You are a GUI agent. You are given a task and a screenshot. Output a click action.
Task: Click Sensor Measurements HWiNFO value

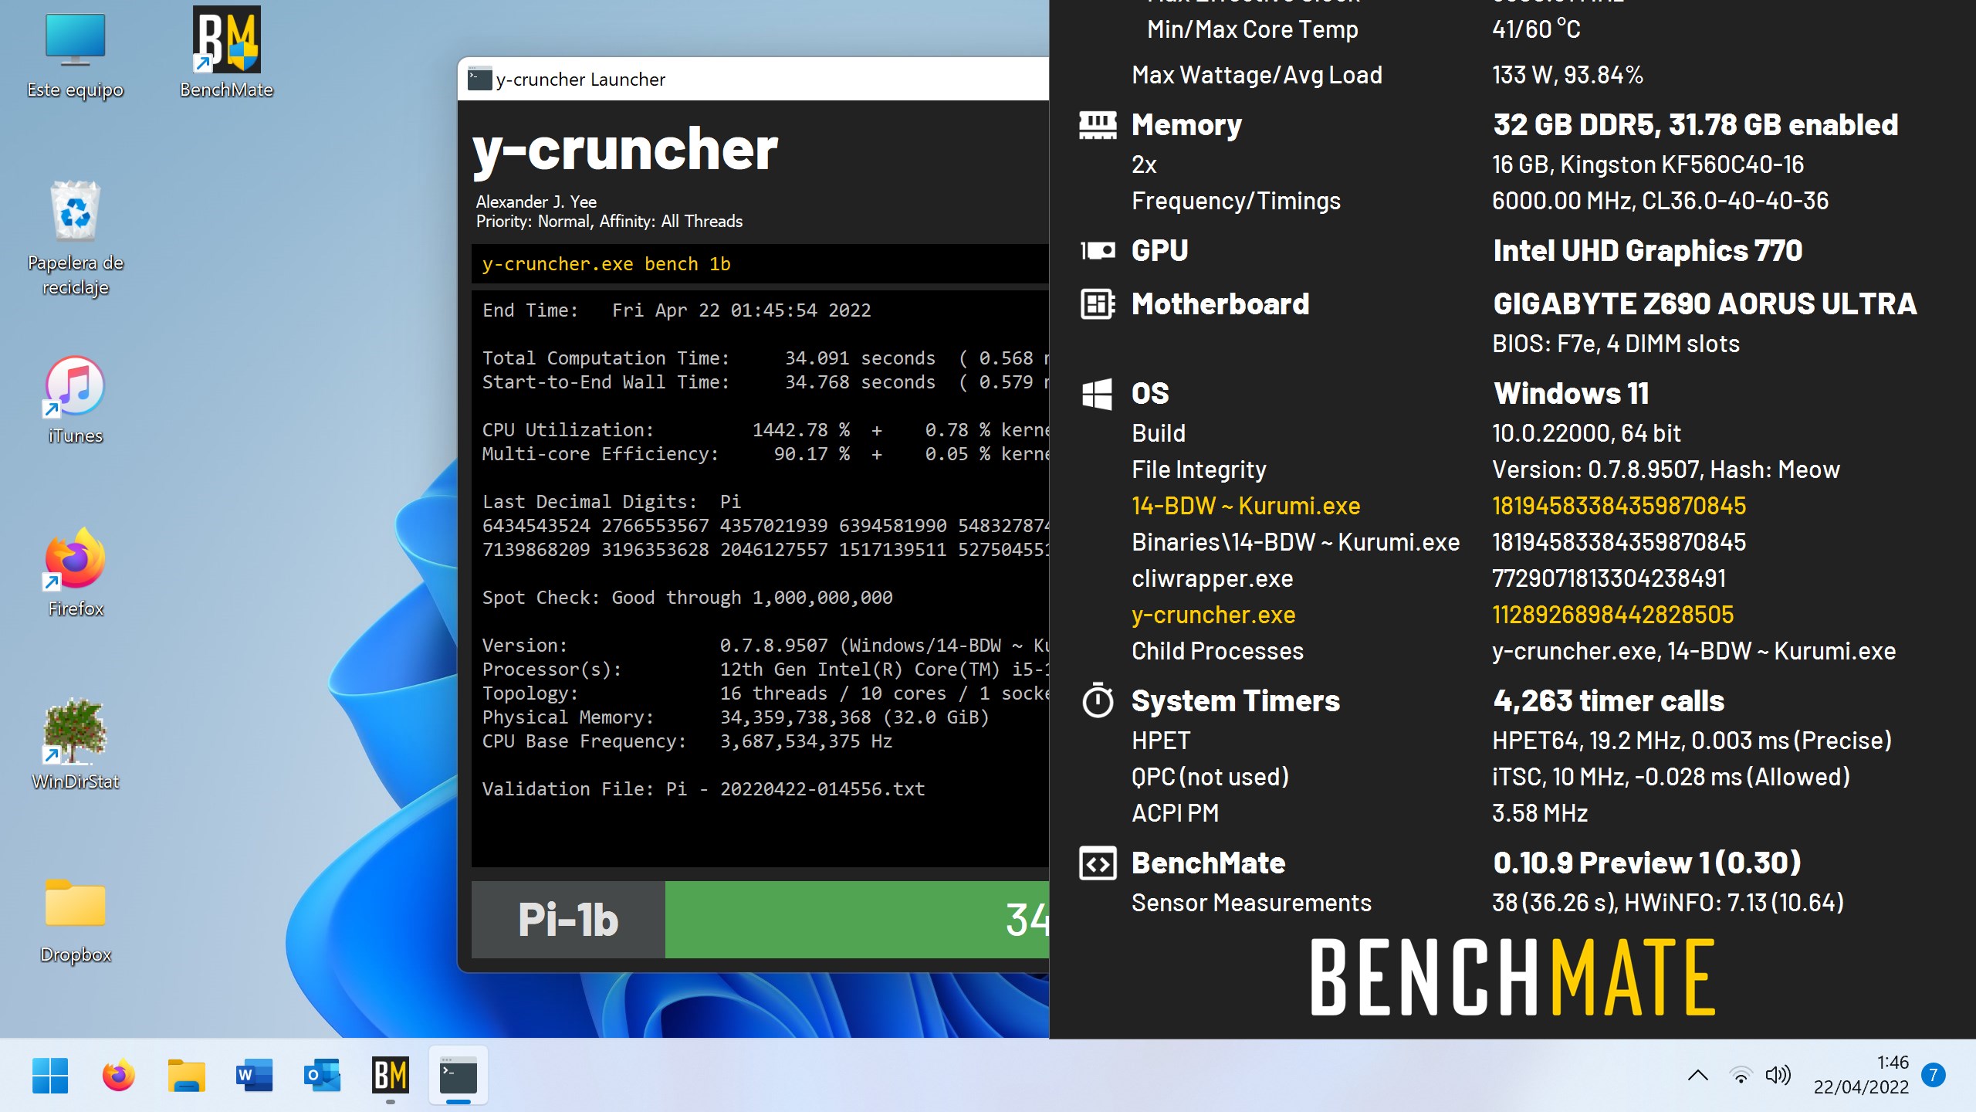pos(1668,903)
